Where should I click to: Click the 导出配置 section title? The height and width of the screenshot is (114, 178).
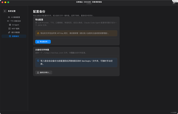coord(39,20)
